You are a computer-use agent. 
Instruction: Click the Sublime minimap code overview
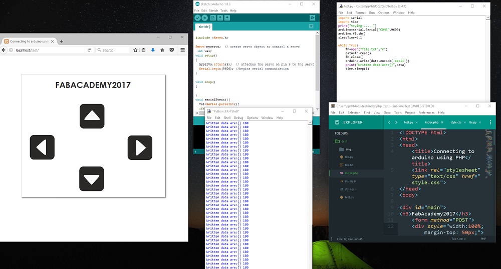click(x=489, y=153)
